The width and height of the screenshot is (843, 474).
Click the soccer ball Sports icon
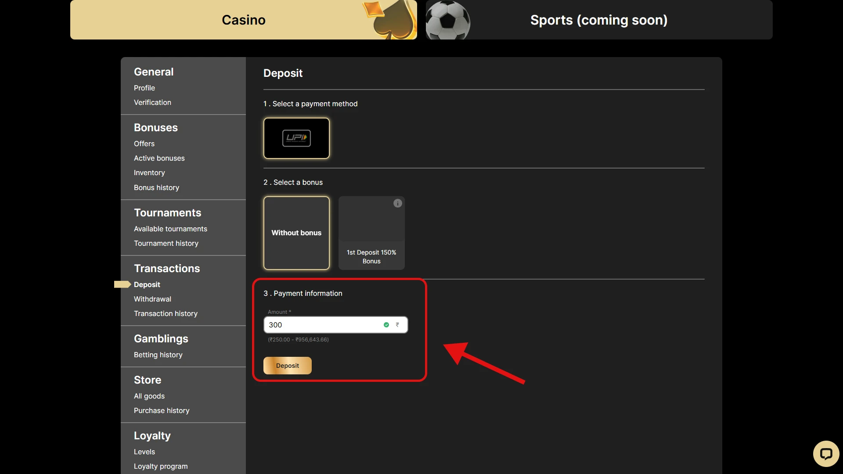pyautogui.click(x=447, y=20)
